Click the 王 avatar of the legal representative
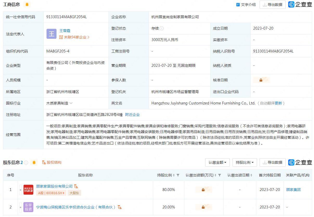The height and width of the screenshot is (217, 314). pyautogui.click(x=52, y=34)
